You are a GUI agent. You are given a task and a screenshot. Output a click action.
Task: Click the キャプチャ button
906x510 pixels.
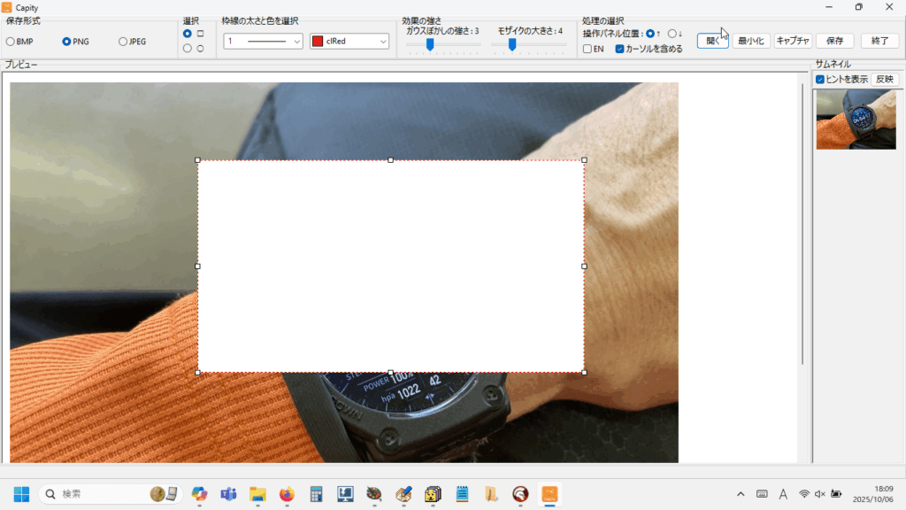(x=792, y=41)
